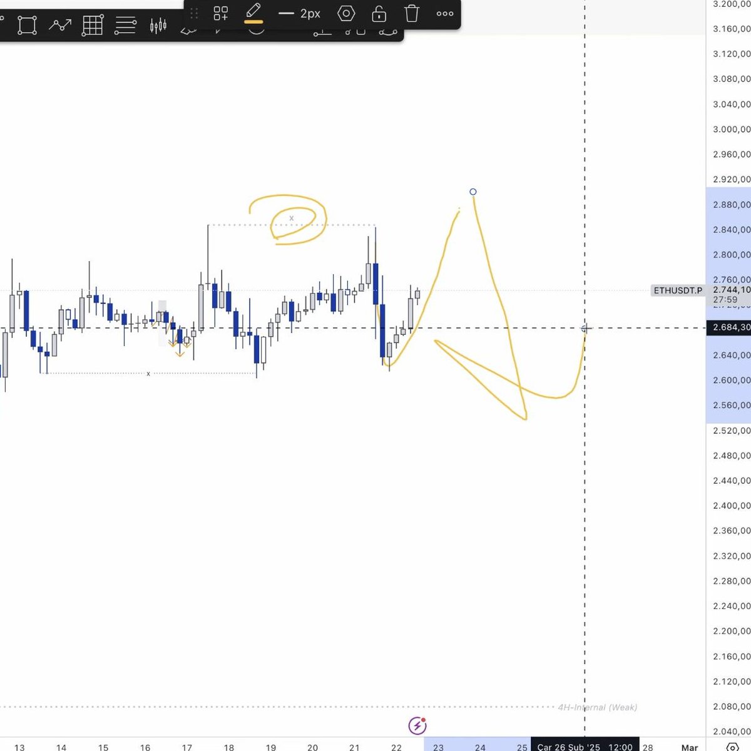Viewport: 751px width, 751px height.
Task: Select the yellow drawing's circular end handle
Action: [x=473, y=192]
